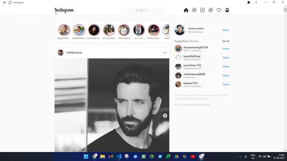
Task: Open File Explorer from the taskbar
Action: pyautogui.click(x=103, y=157)
